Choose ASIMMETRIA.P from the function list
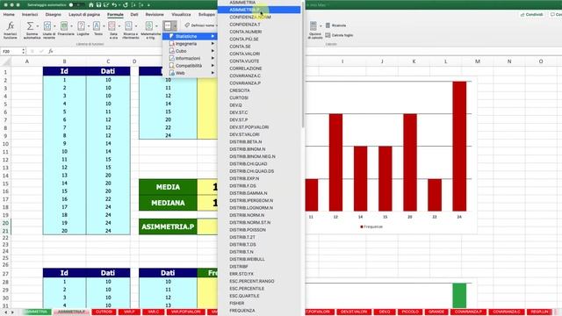 coord(259,10)
